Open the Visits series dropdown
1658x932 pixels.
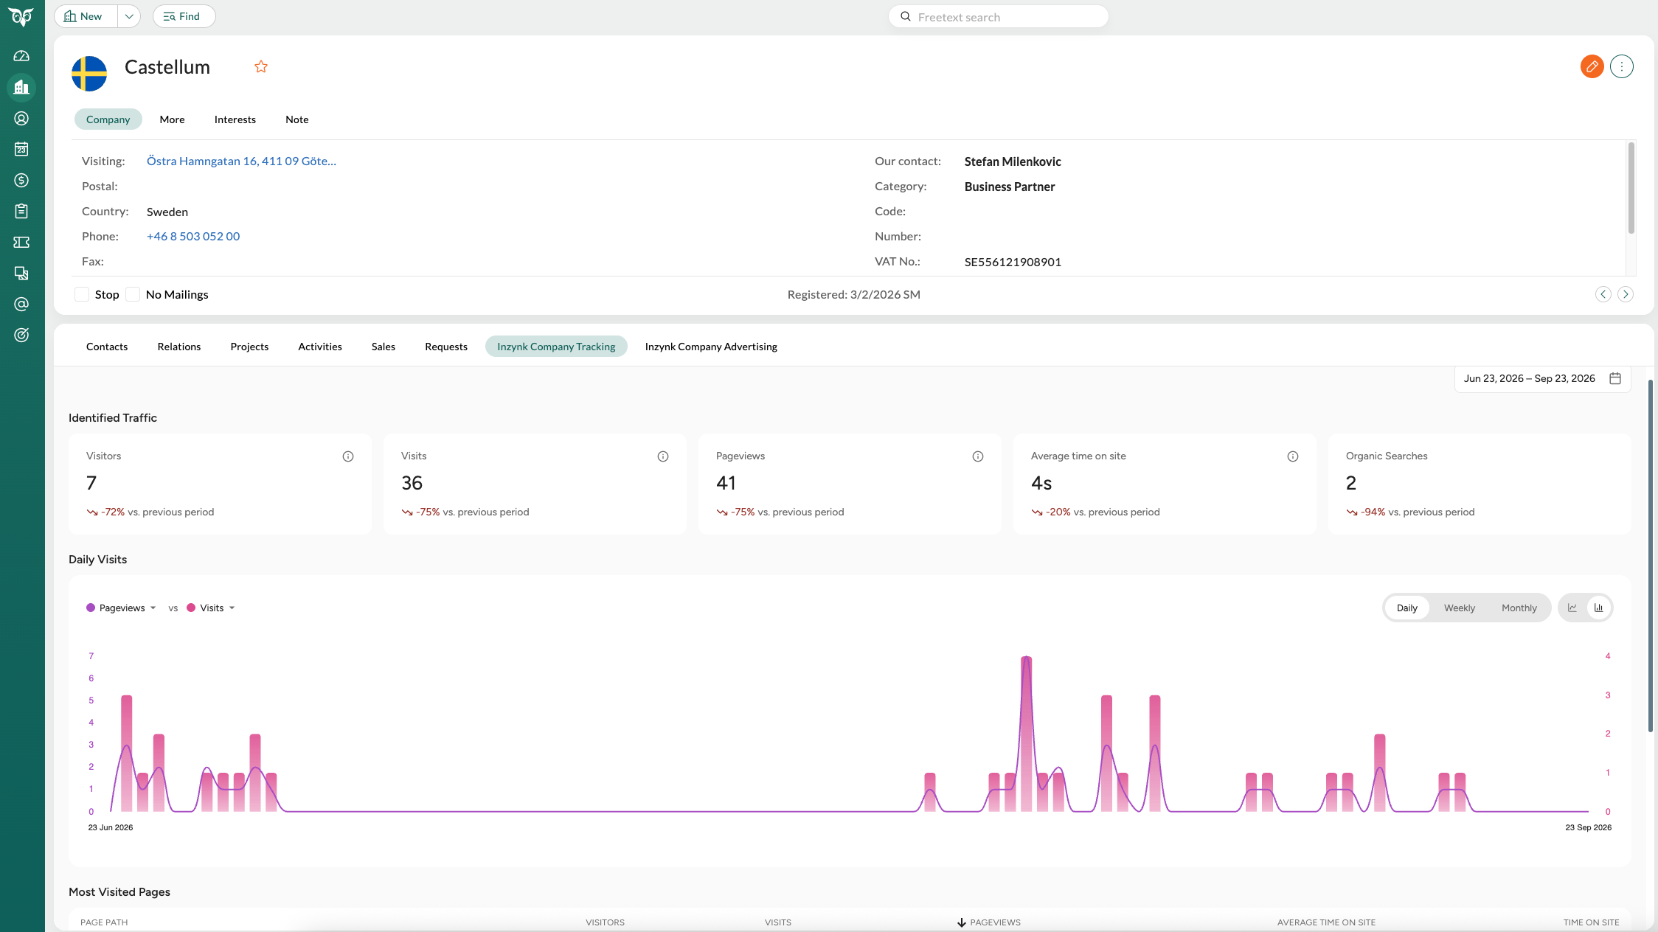211,608
